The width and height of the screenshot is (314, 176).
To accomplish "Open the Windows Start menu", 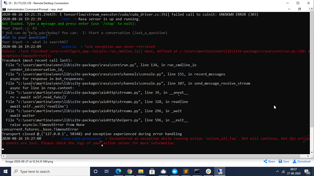I will pyautogui.click(x=5, y=171).
